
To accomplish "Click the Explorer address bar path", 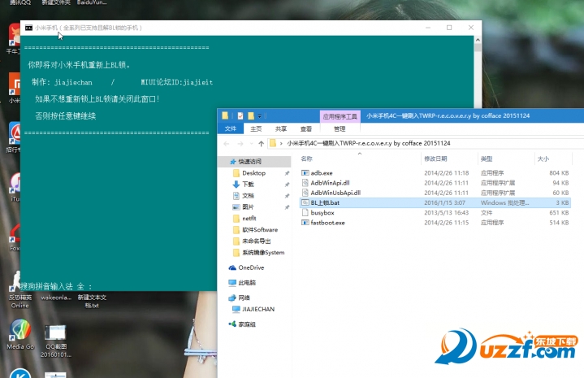I will (369, 144).
